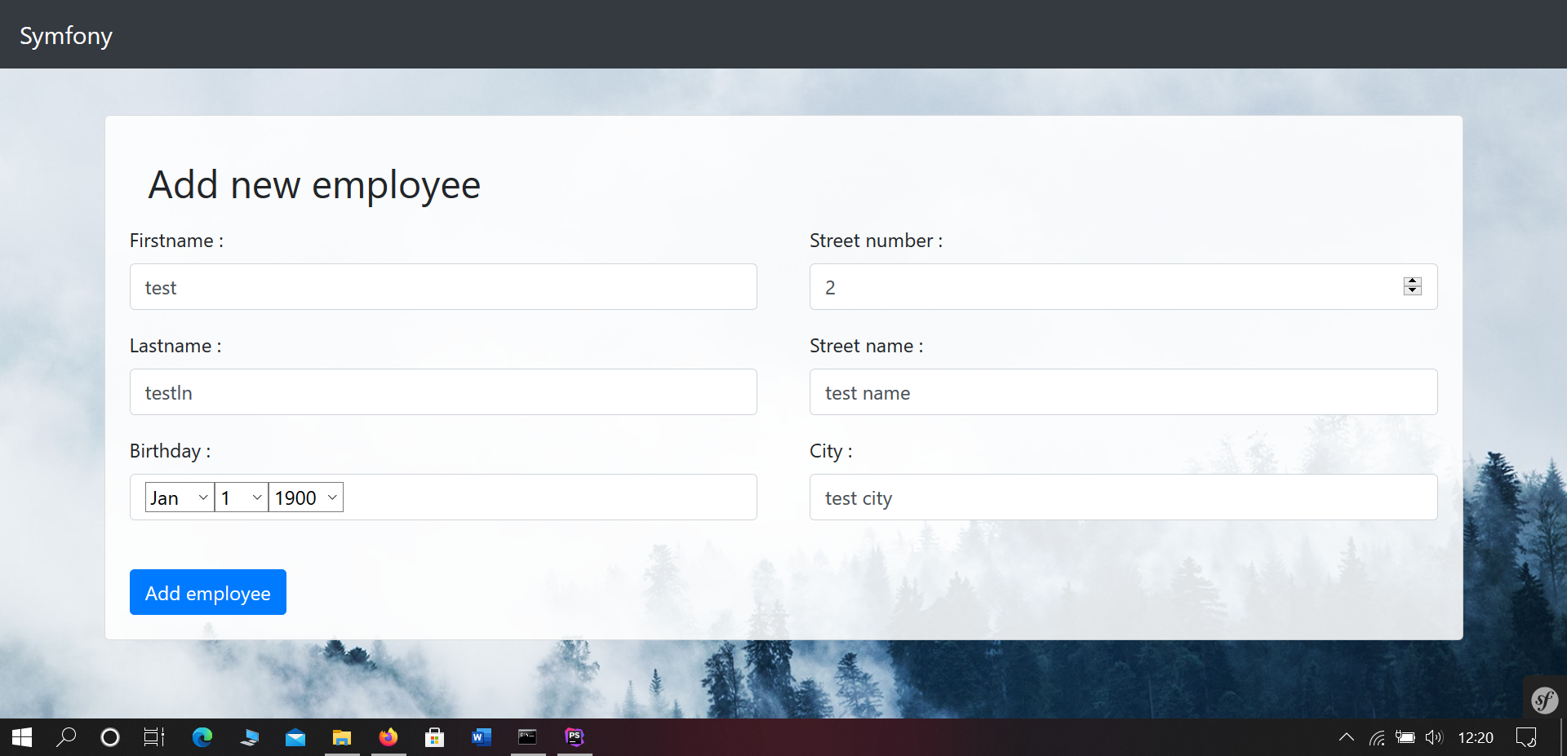The image size is (1567, 756).
Task: Open the Mail app icon
Action: (295, 737)
